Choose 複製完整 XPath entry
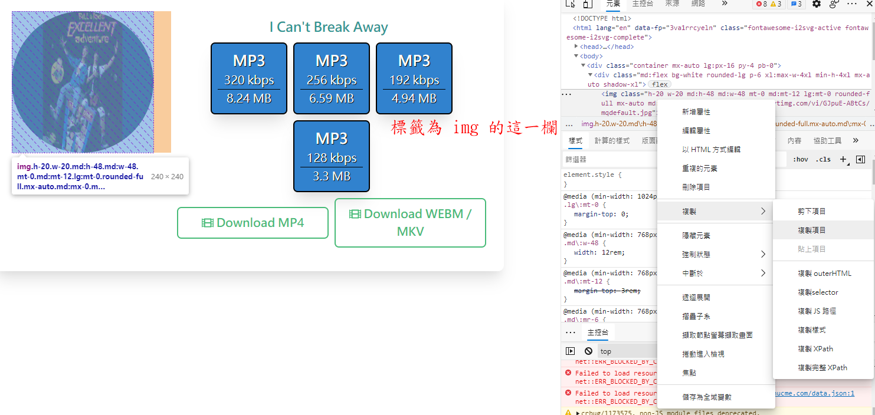The image size is (875, 415). point(823,367)
